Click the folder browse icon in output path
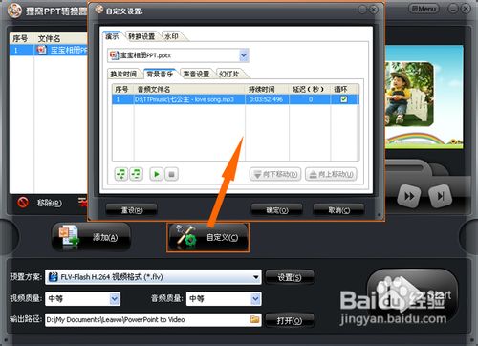Image resolution: width=478 pixels, height=346 pixels. pos(254,319)
